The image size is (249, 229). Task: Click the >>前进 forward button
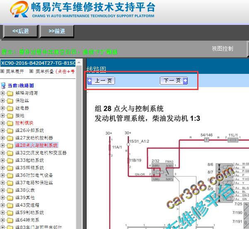[x=57, y=31]
